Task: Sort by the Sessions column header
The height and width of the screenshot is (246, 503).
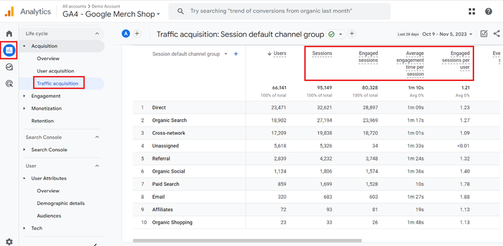Action: pyautogui.click(x=322, y=53)
